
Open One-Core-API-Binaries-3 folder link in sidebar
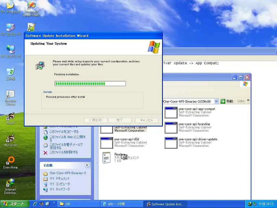click(x=68, y=173)
